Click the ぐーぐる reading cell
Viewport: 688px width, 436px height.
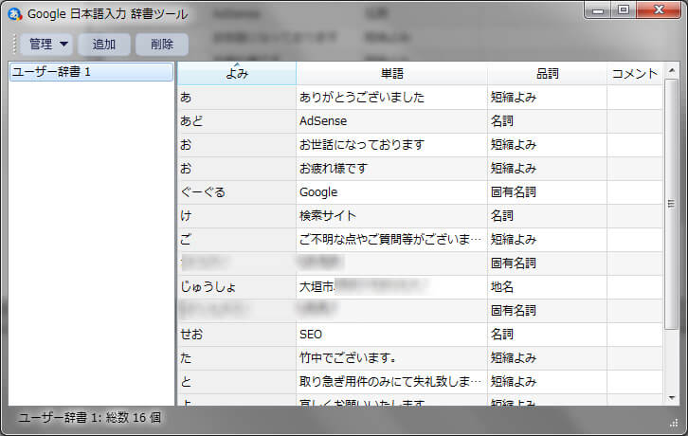pos(237,191)
